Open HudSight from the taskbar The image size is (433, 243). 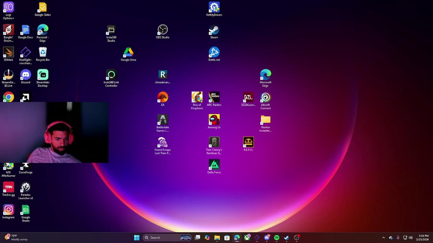[x=257, y=238]
